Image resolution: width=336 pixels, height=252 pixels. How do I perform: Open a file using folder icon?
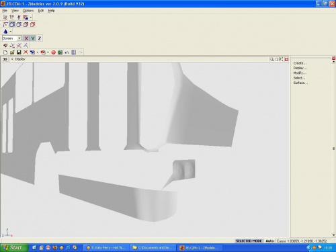[x=12, y=52]
